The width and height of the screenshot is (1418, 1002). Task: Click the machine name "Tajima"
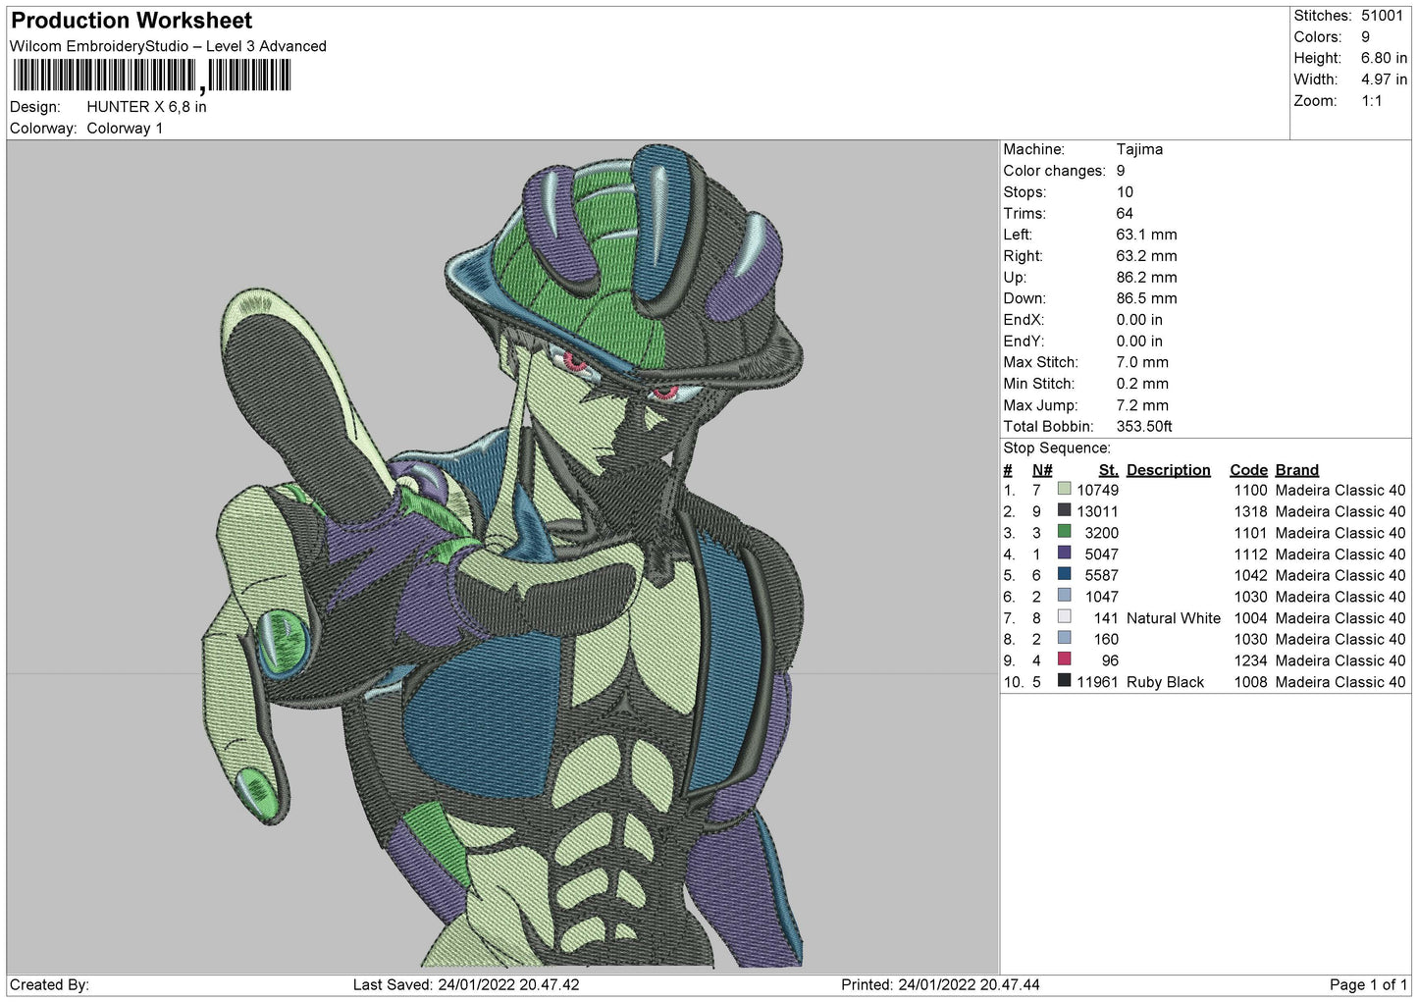[x=1139, y=149]
